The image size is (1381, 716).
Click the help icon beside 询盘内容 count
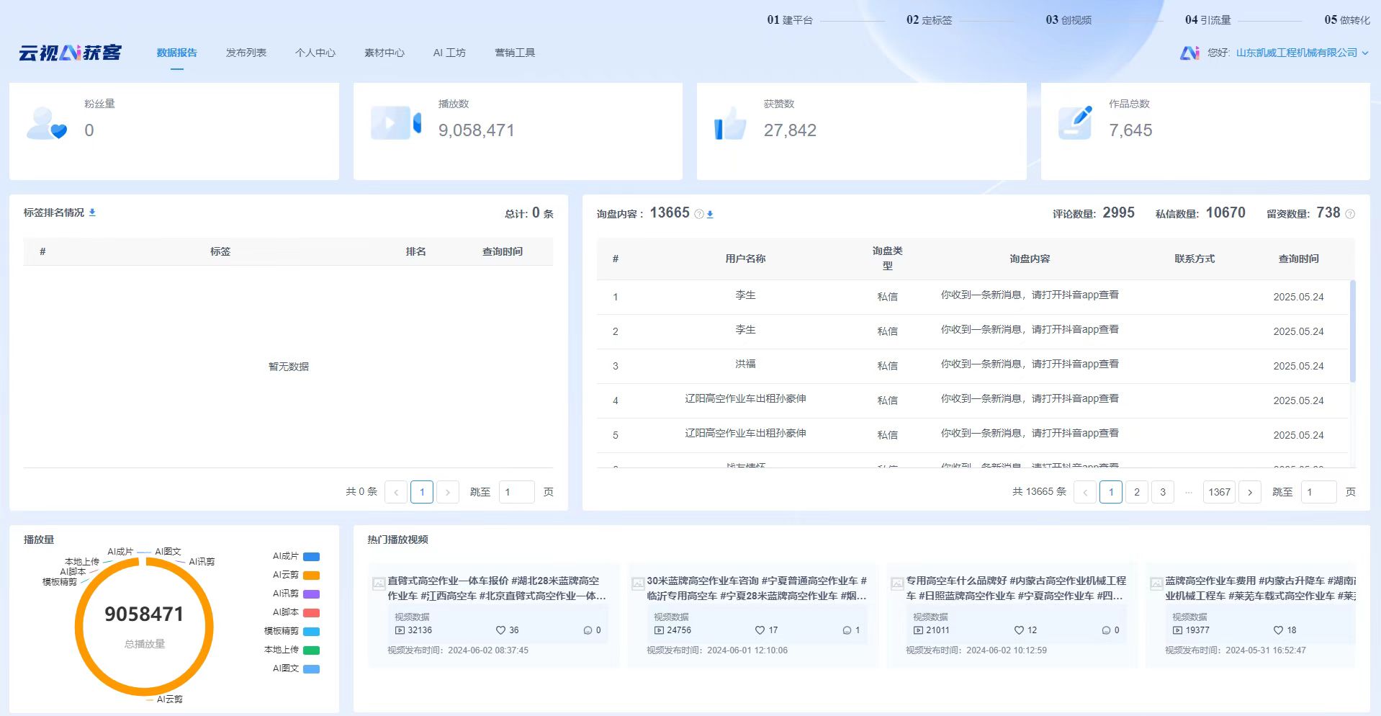(x=698, y=214)
